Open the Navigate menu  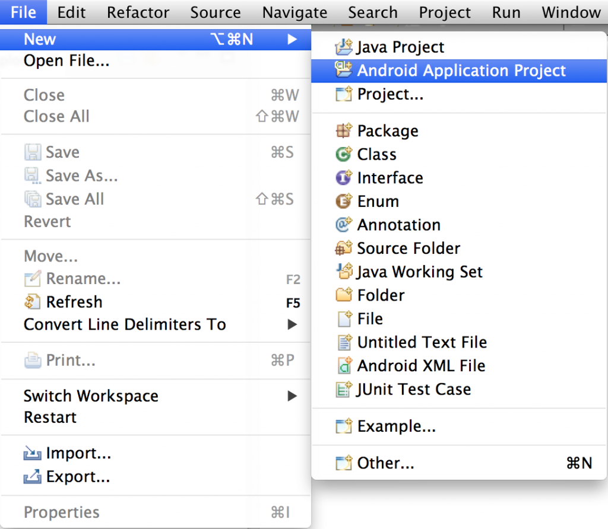[294, 12]
